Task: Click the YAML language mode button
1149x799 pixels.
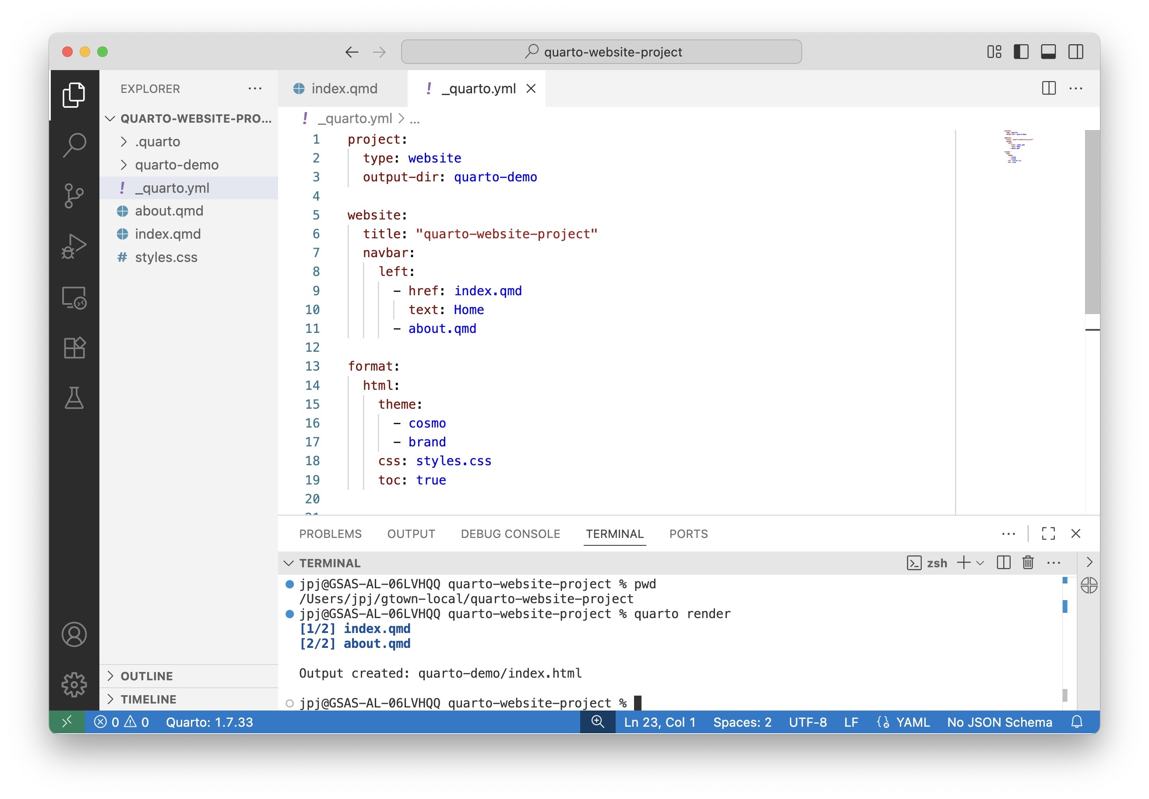Action: pos(912,722)
